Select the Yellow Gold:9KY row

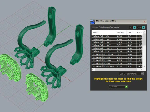pyautogui.click(x=117, y=36)
